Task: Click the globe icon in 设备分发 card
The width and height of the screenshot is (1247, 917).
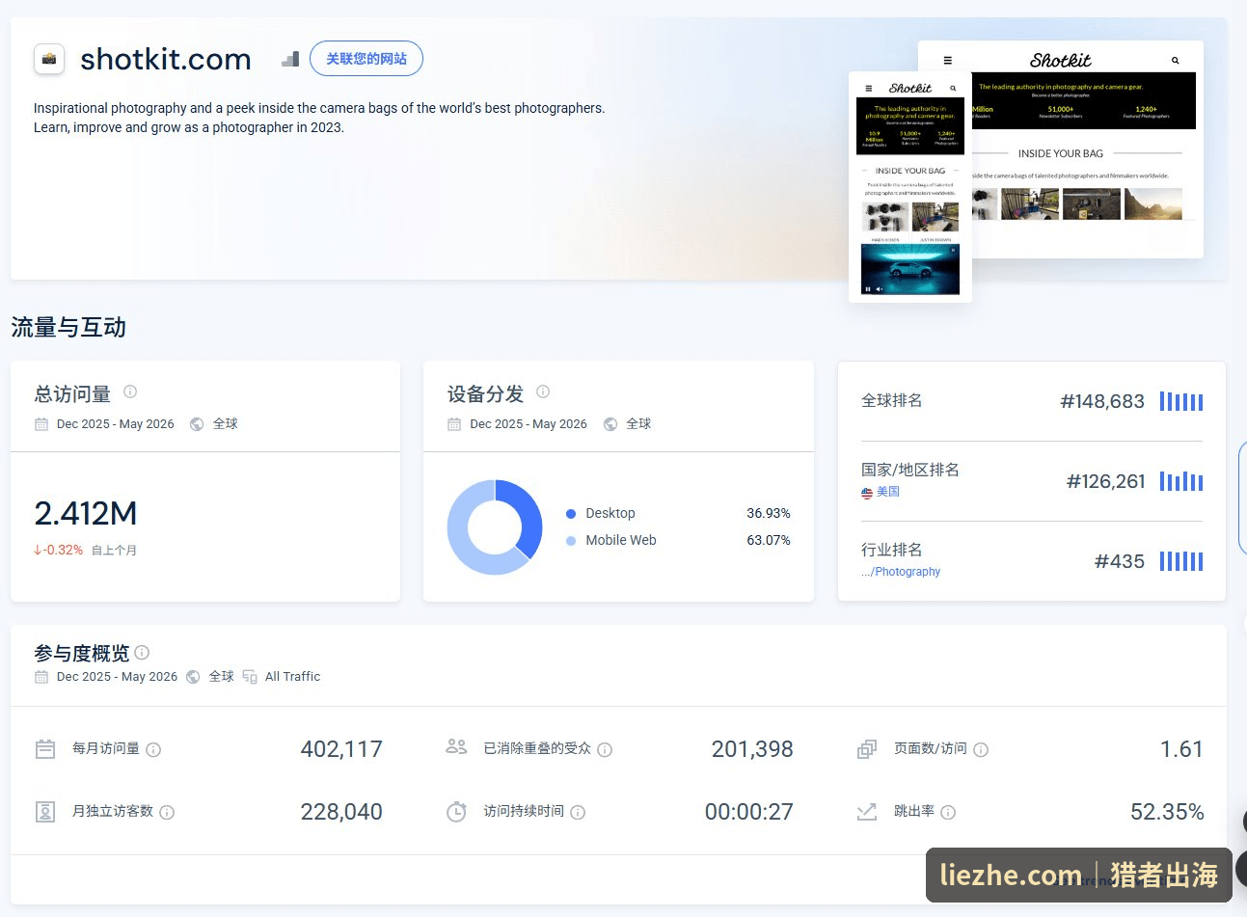Action: pos(610,424)
